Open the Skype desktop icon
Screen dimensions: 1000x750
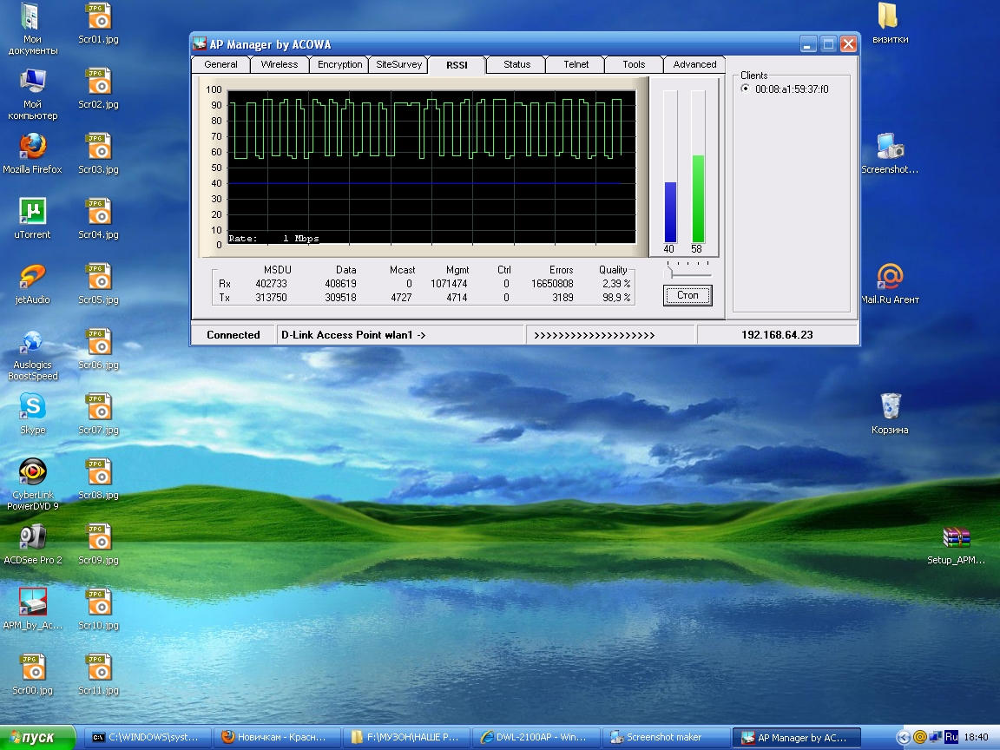pos(32,406)
